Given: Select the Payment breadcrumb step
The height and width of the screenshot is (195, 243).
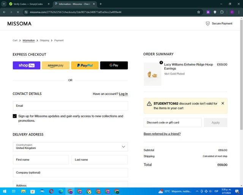Looking at the screenshot, I should (59, 40).
